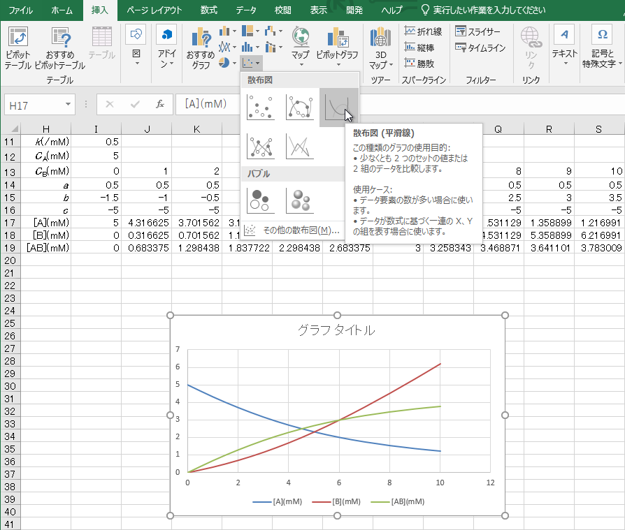Insert a Timeline filter (タイムライン)
The image size is (625, 530).
pyautogui.click(x=480, y=47)
